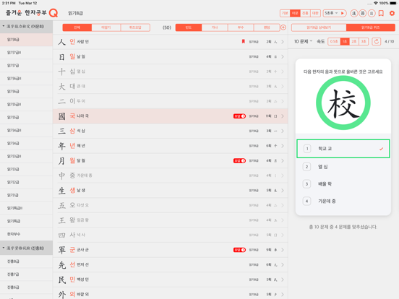Select 읽기7급 in the sidebar
The image size is (399, 299).
pos(26,66)
